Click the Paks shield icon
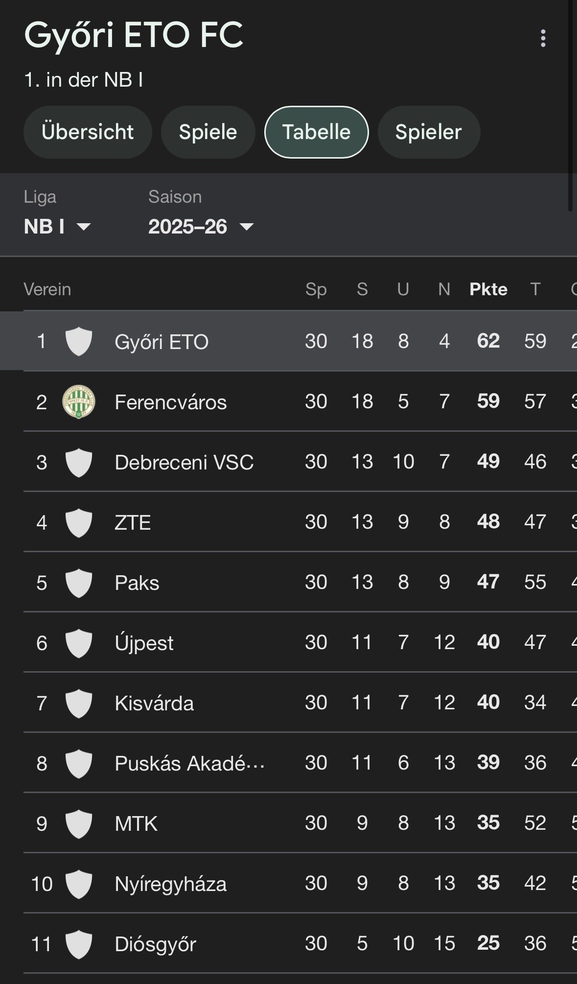 coord(79,583)
